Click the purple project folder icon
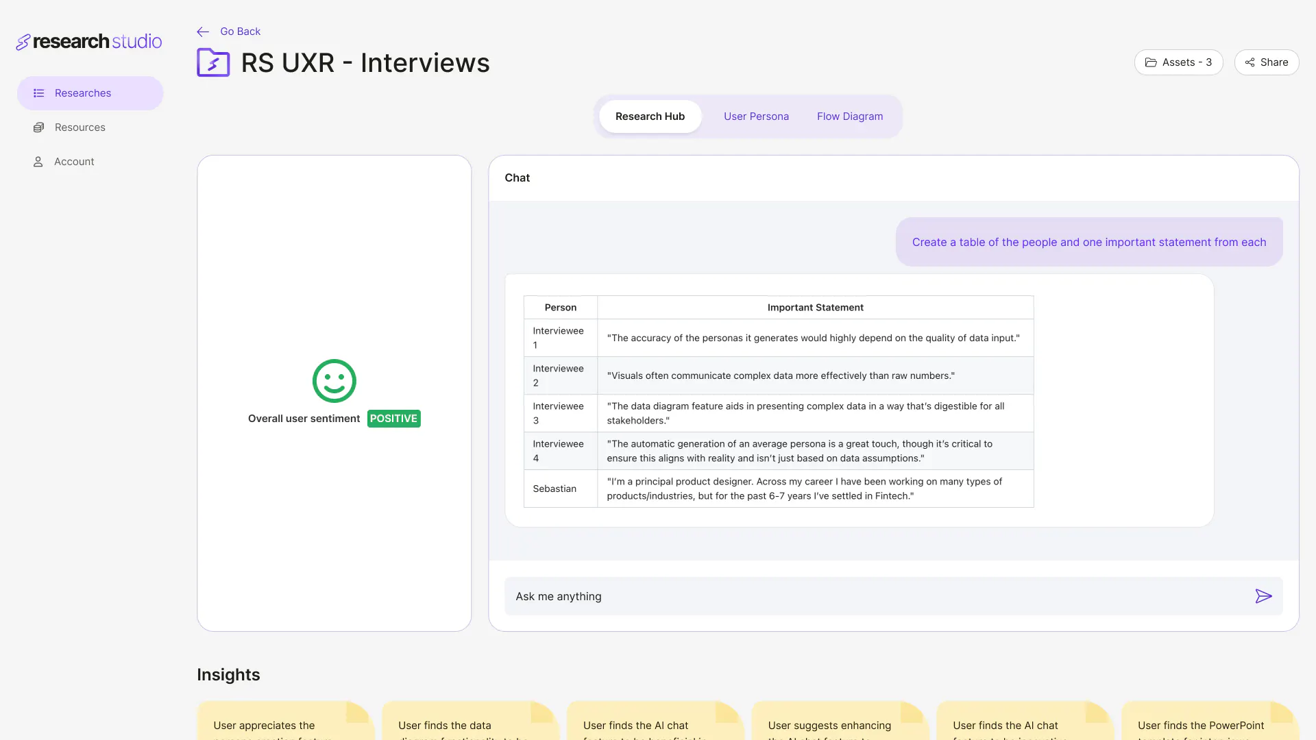The height and width of the screenshot is (740, 1316). (x=213, y=62)
